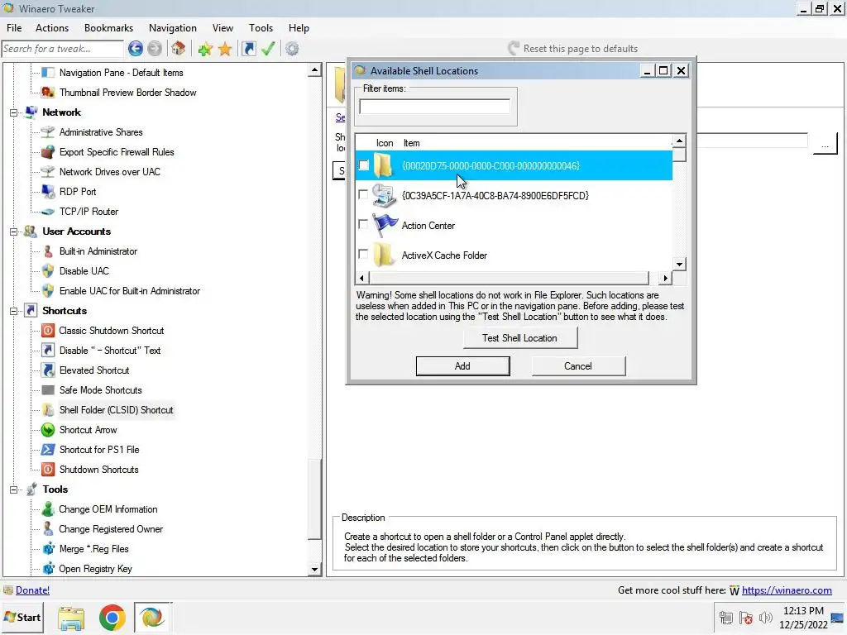
Task: Click Change OEM Information icon
Action: pos(48,509)
